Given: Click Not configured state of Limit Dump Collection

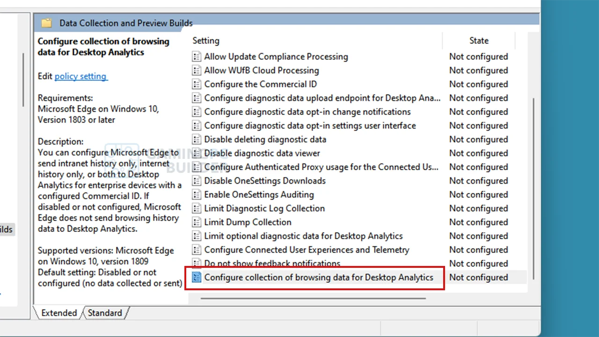Looking at the screenshot, I should pos(479,222).
